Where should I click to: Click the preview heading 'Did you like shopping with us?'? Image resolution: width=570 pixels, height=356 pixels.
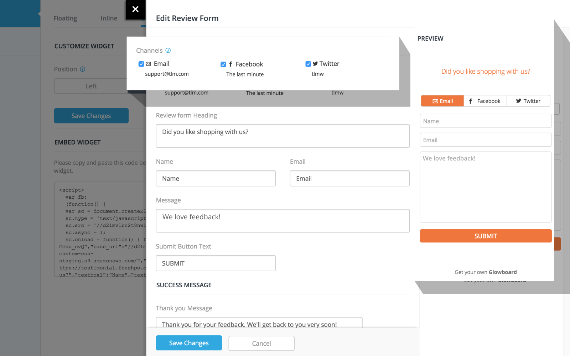coord(486,72)
